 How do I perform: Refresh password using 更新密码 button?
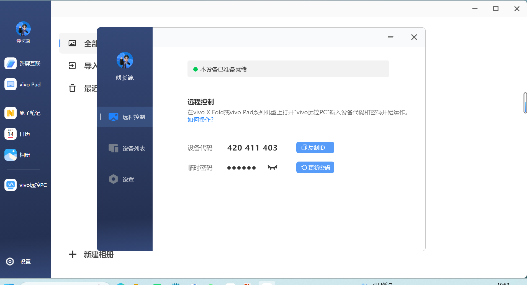(315, 167)
